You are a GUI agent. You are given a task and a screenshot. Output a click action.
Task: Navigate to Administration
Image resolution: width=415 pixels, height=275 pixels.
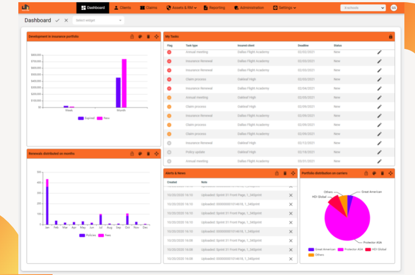(249, 7)
